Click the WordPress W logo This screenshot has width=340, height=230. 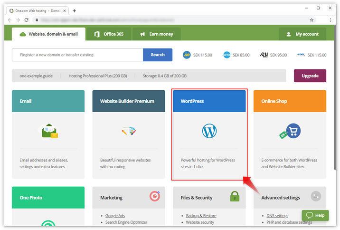point(209,131)
